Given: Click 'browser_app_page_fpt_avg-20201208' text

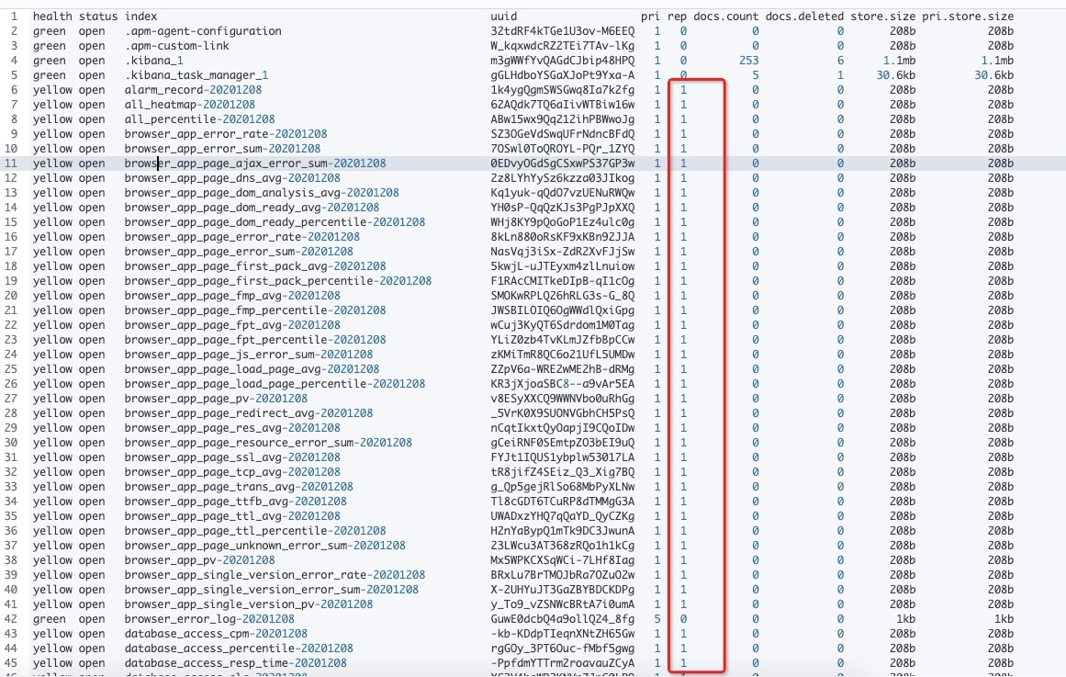Looking at the screenshot, I should 232,325.
